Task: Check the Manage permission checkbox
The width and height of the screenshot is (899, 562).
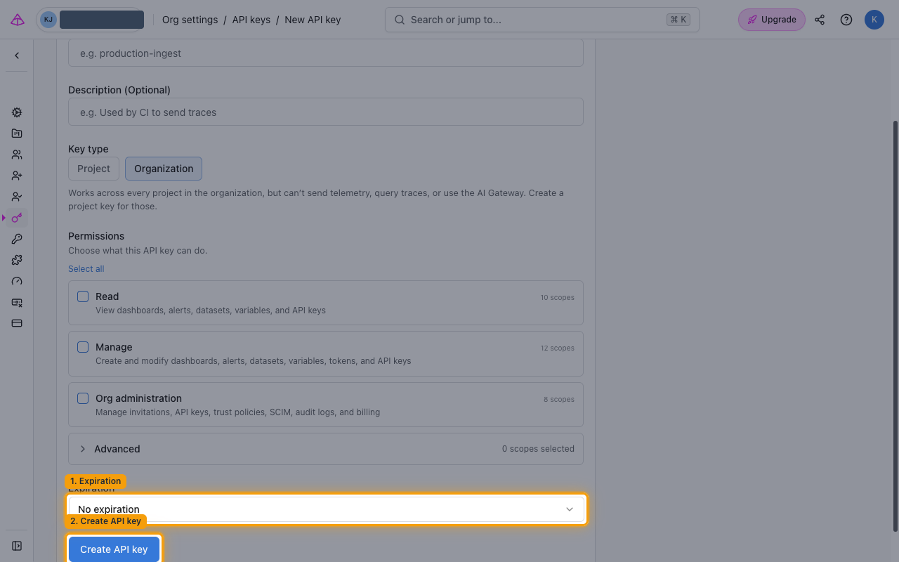Action: [x=83, y=347]
